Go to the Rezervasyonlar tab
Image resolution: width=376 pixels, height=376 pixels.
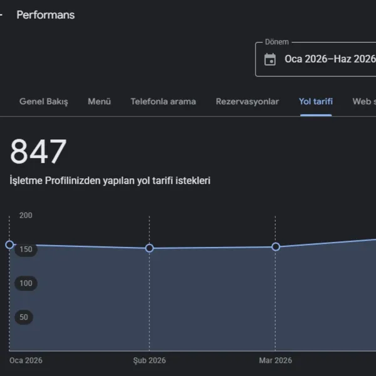pos(248,102)
